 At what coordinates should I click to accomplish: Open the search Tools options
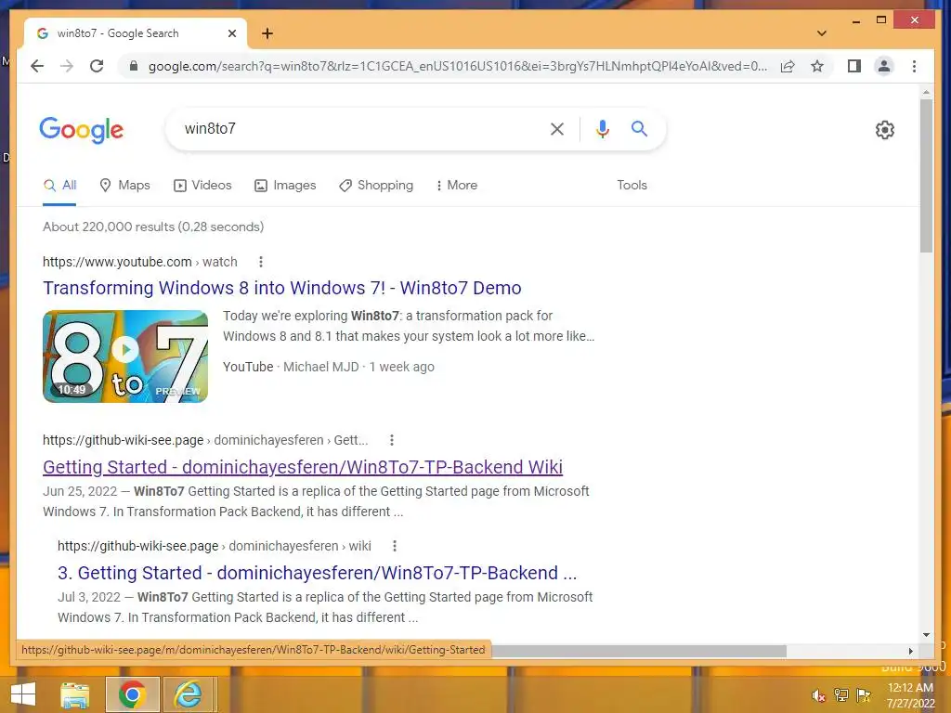pyautogui.click(x=632, y=186)
